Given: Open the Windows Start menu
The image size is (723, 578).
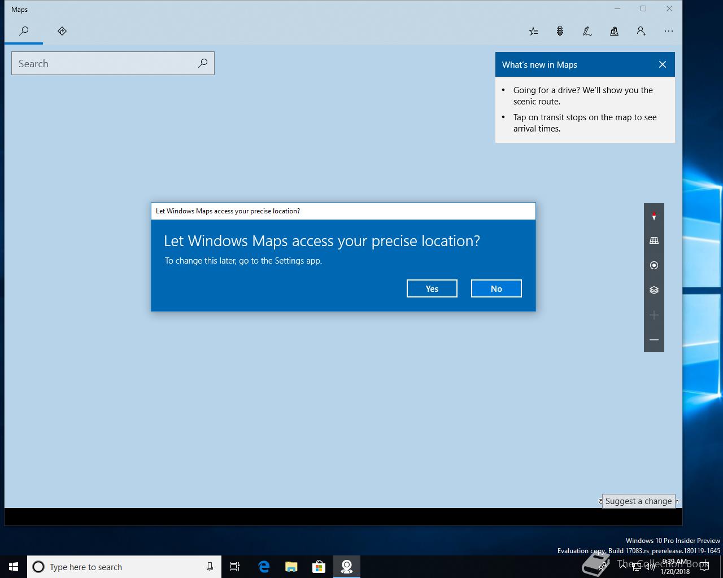Looking at the screenshot, I should click(x=14, y=567).
